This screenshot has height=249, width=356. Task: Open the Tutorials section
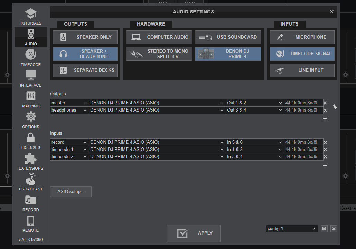[31, 17]
